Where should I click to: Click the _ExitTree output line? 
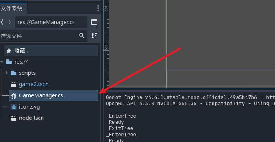[119, 128]
